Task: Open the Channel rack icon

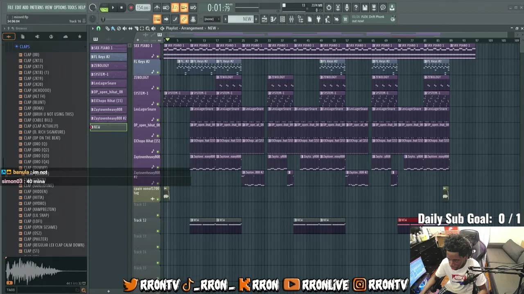Action: click(282, 19)
